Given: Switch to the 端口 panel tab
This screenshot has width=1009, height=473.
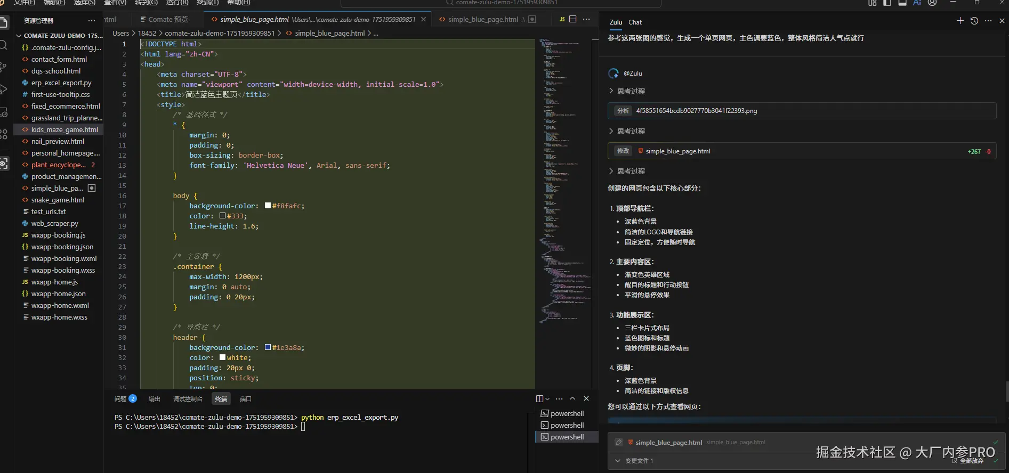Looking at the screenshot, I should coord(245,398).
